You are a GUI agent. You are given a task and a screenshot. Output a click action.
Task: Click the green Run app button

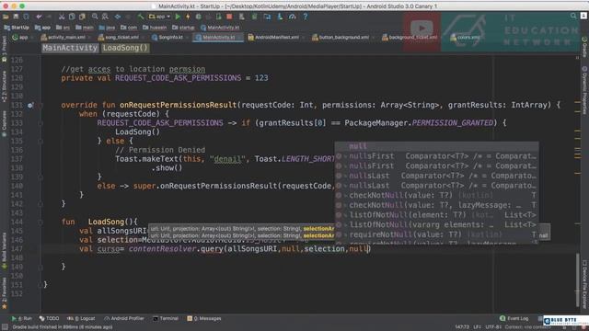178,17
